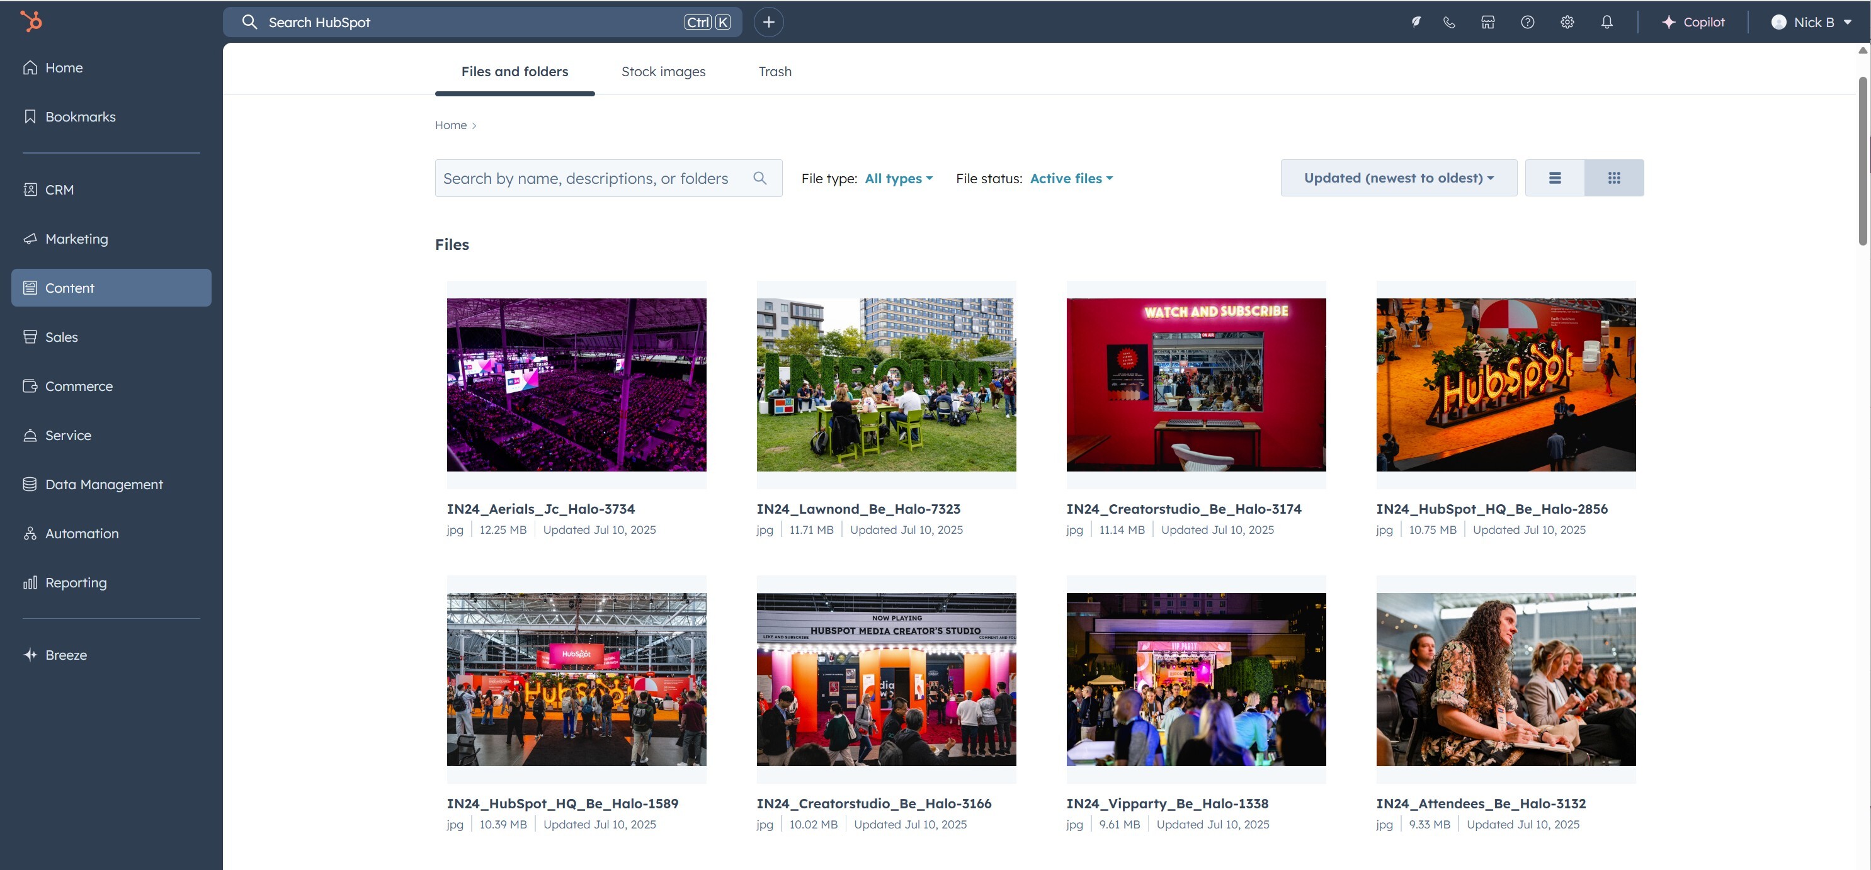Open the Reporting sidebar menu
Screen dimensions: 1871x870
[x=111, y=582]
